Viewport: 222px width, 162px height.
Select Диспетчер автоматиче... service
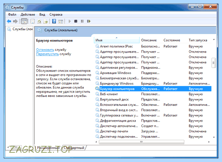click(x=153, y=126)
